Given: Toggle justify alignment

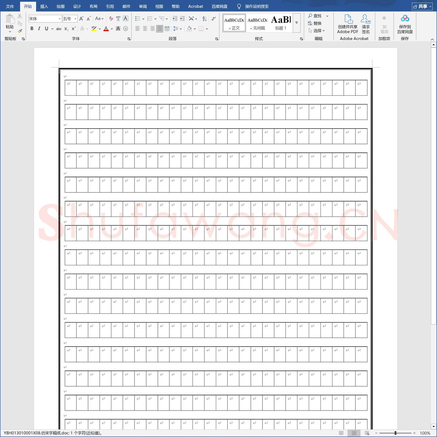Looking at the screenshot, I should point(160,29).
